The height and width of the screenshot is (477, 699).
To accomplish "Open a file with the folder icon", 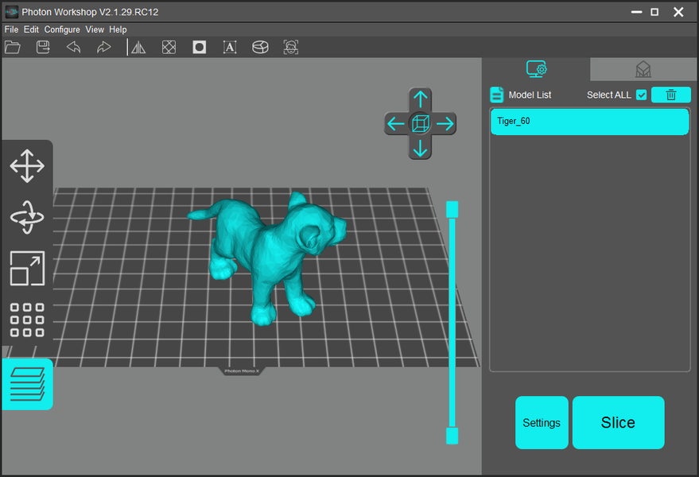I will (13, 47).
